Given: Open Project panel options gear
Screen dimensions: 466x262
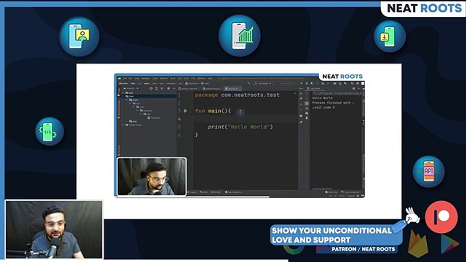Looking at the screenshot, I should click(168, 88).
